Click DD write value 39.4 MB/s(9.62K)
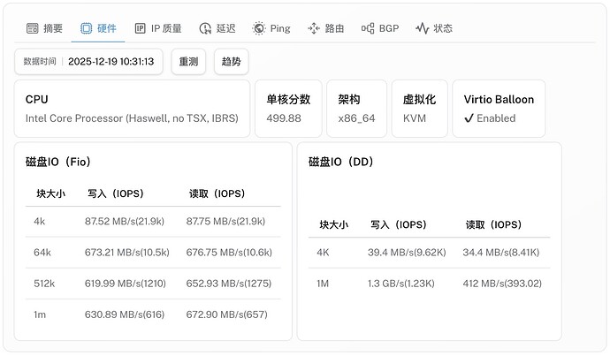 tap(407, 253)
